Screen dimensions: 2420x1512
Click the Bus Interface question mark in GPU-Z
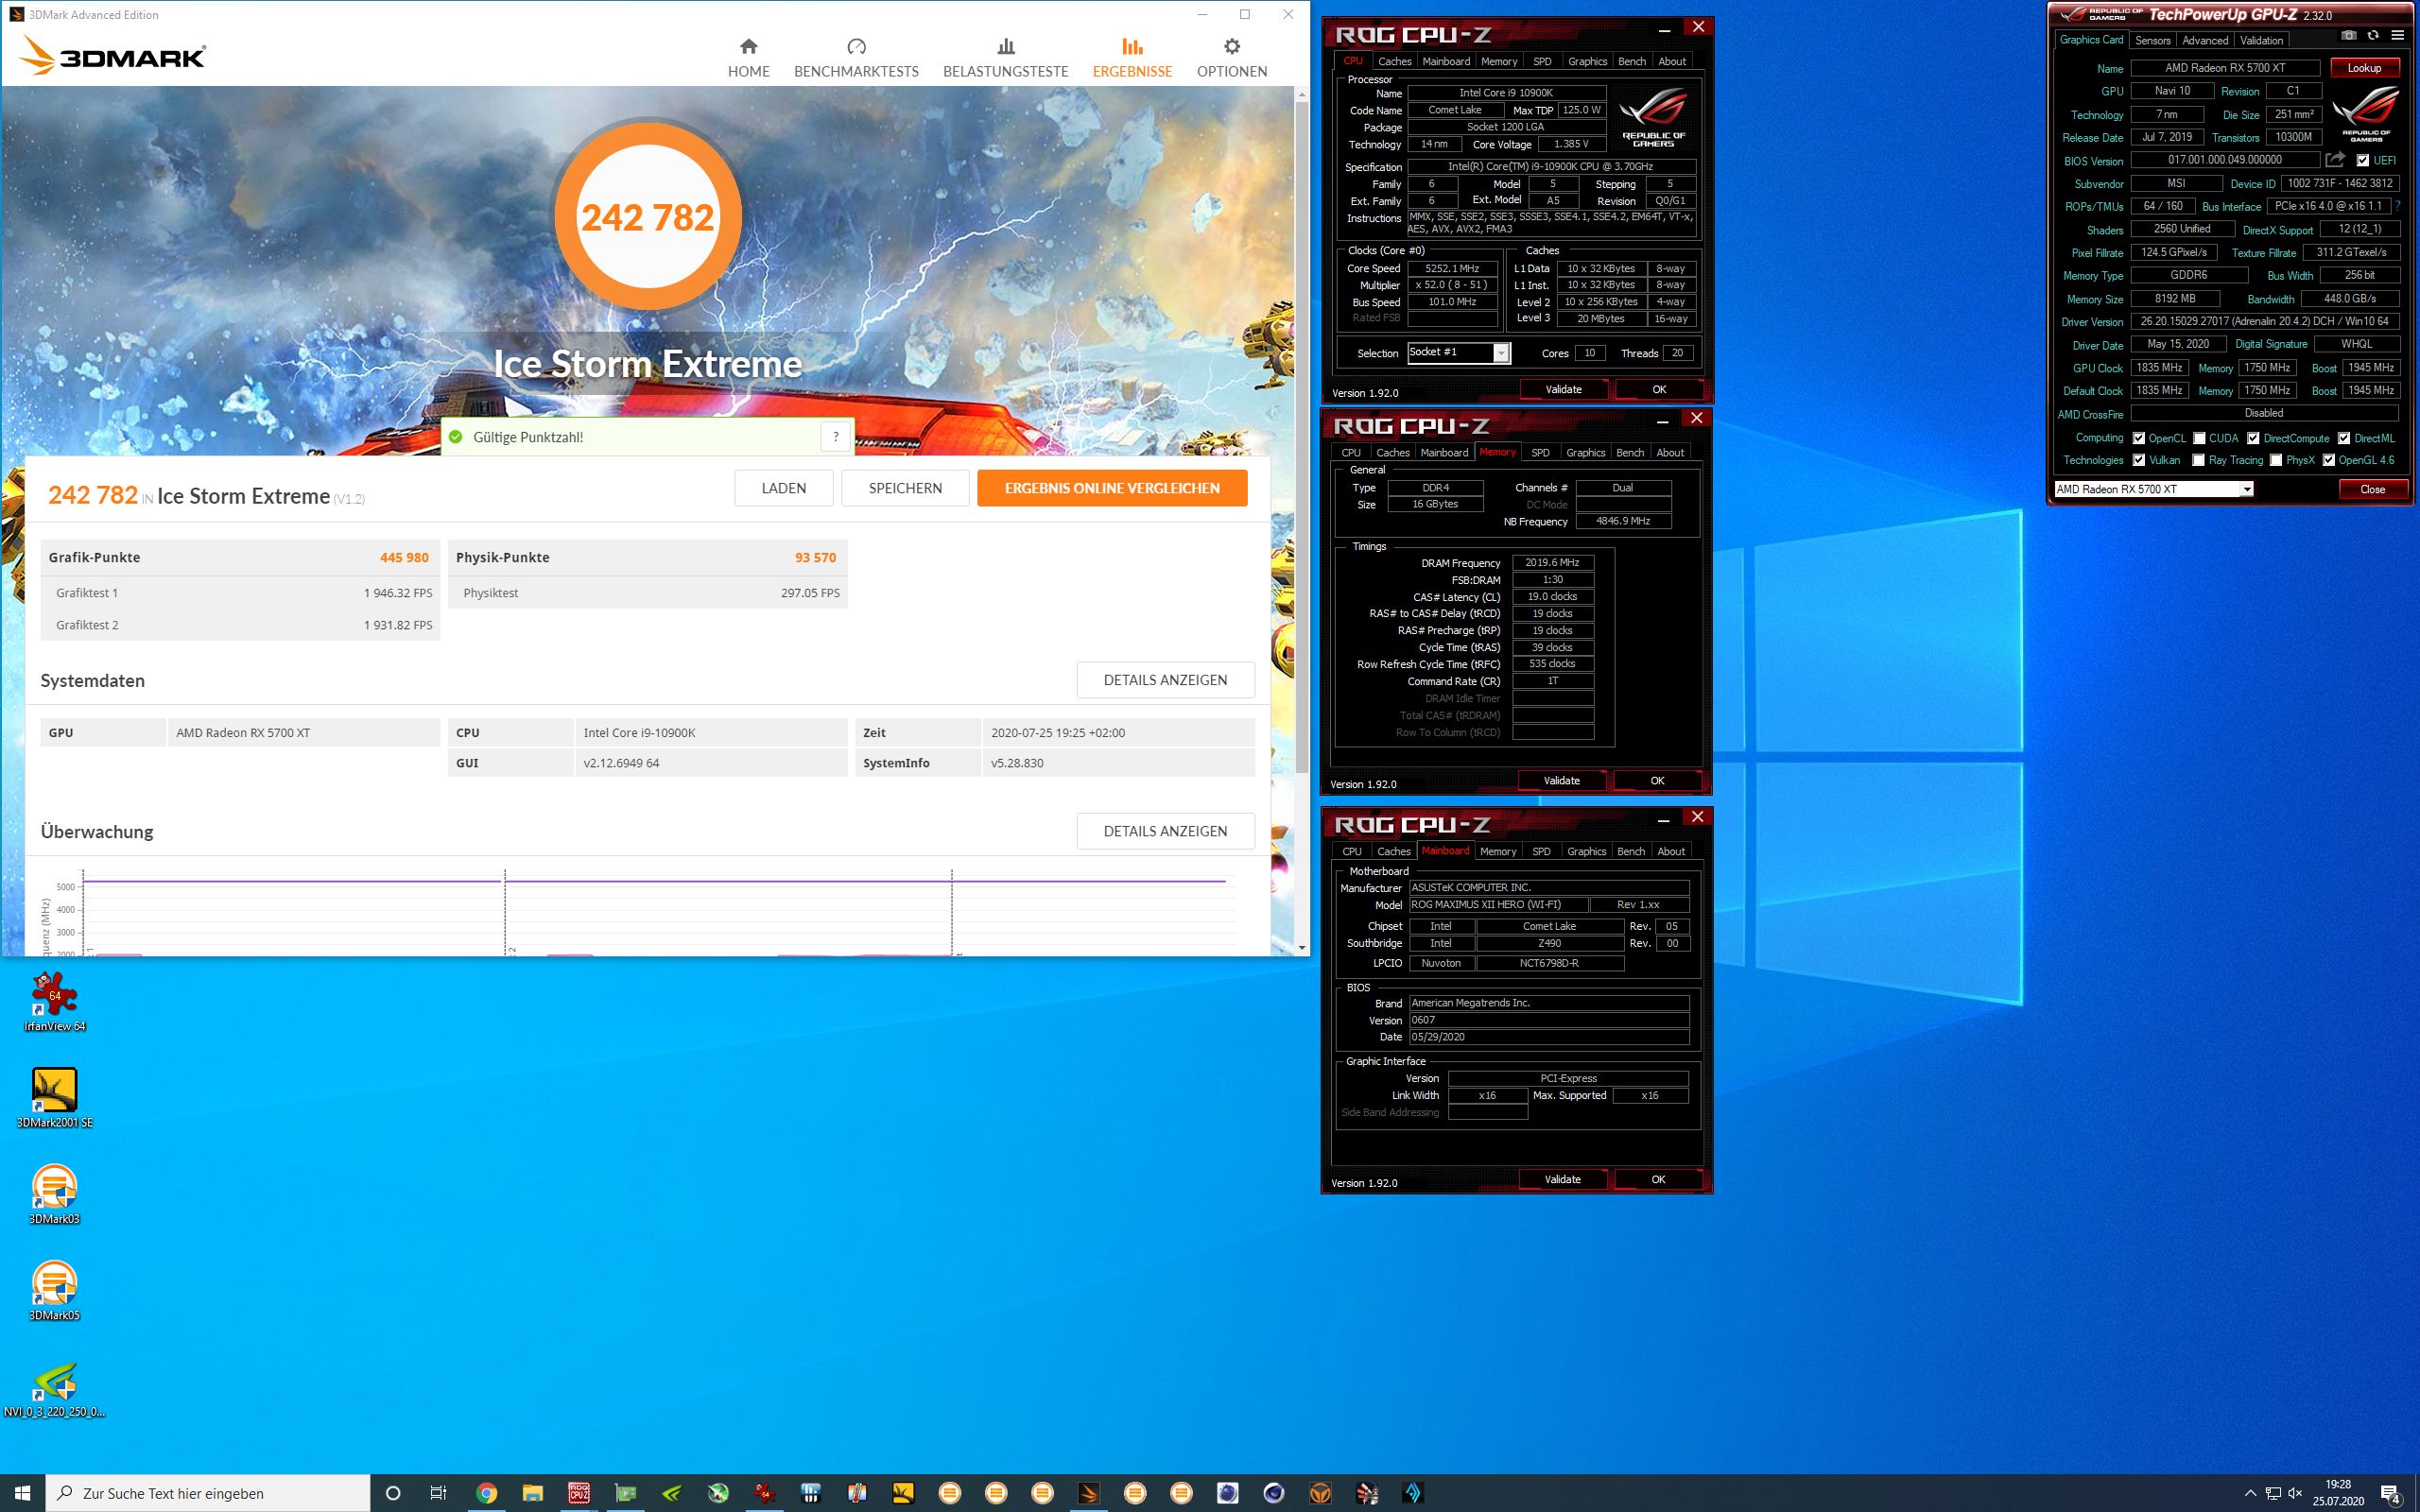[x=2397, y=206]
